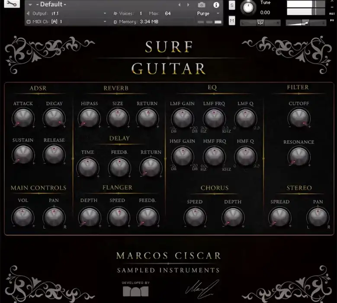Image resolution: width=337 pixels, height=303 pixels.
Task: Click the Tune knob
Action: 248,8
